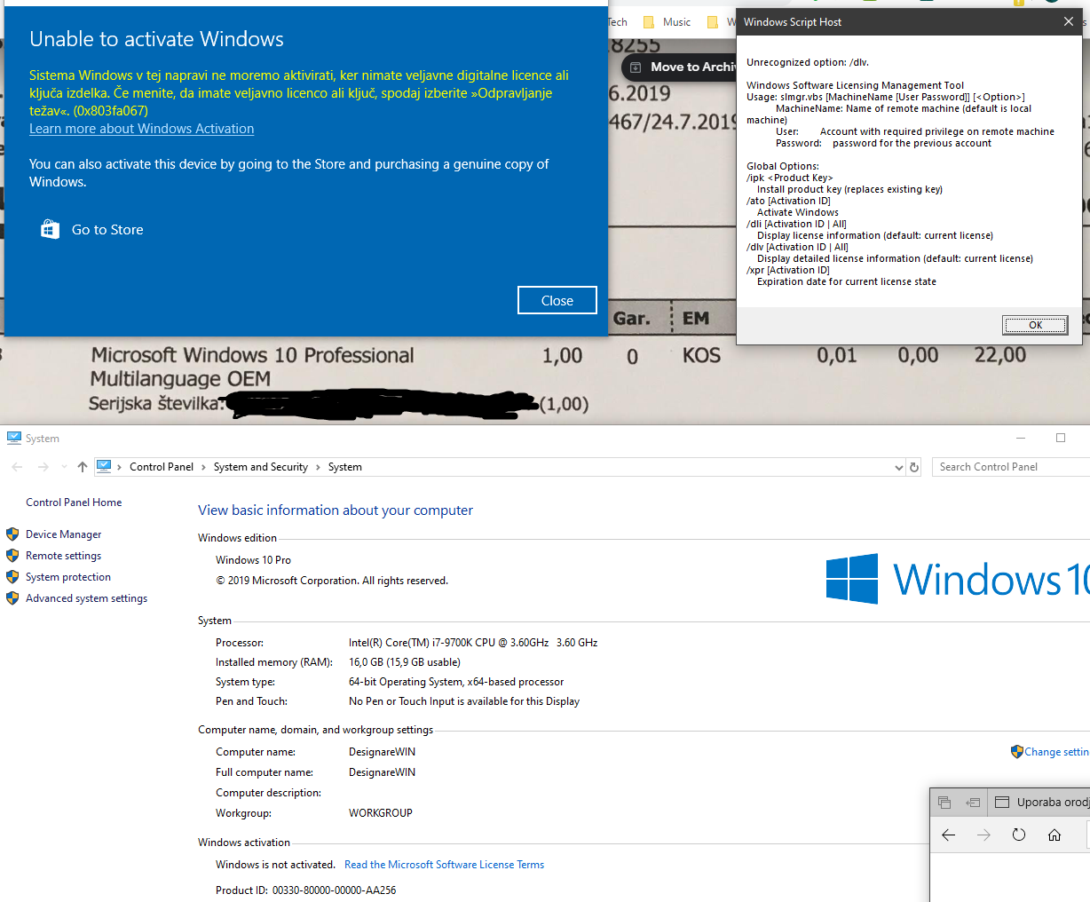Click OK in Windows Script Host
The image size is (1090, 902).
point(1035,325)
